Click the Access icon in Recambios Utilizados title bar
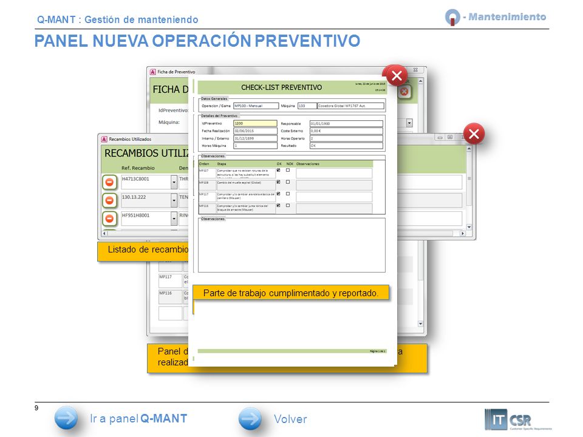This screenshot has width=583, height=437. [x=104, y=139]
